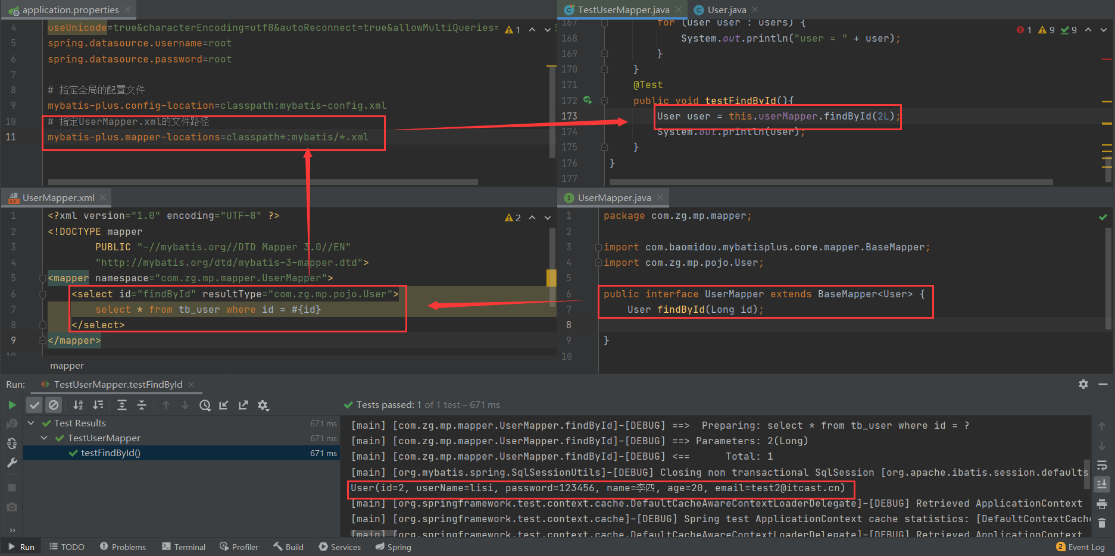The image size is (1115, 556).
Task: Toggle scroll to end of console
Action: pos(1102,485)
